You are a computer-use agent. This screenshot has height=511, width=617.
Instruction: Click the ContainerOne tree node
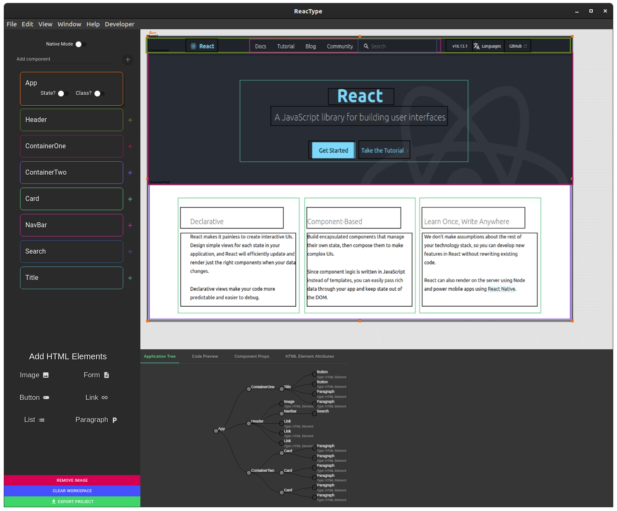pos(249,389)
